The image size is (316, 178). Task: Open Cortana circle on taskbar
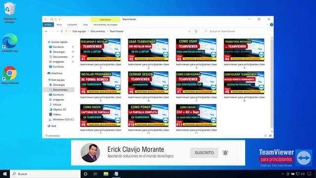[85, 174]
